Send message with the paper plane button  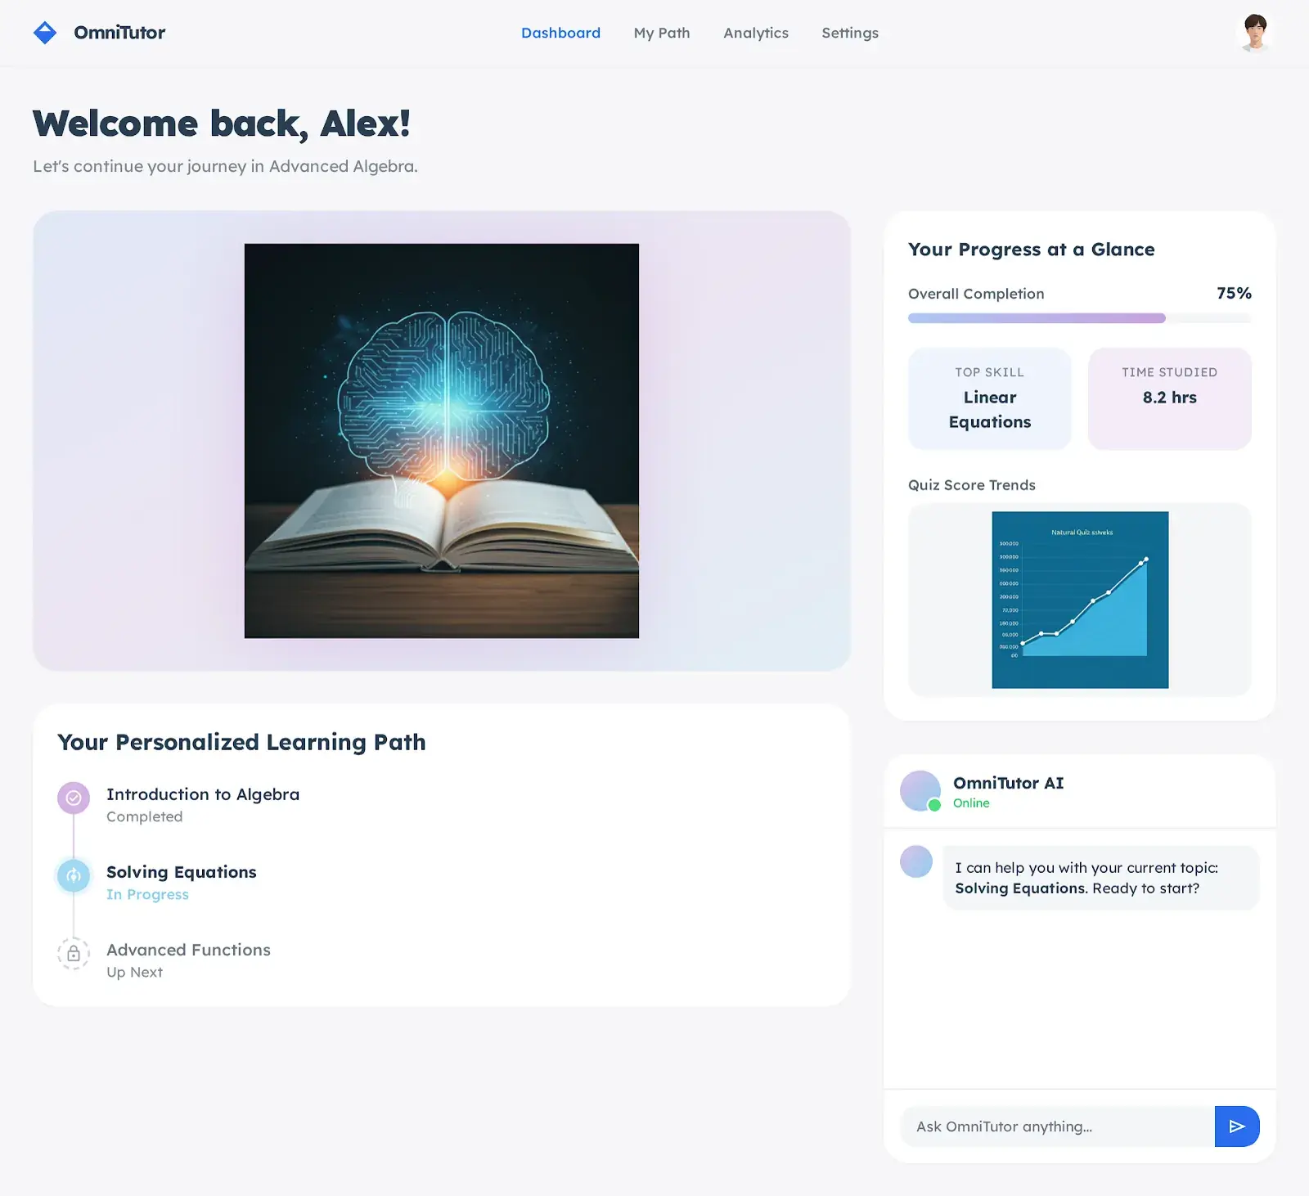[x=1237, y=1126]
